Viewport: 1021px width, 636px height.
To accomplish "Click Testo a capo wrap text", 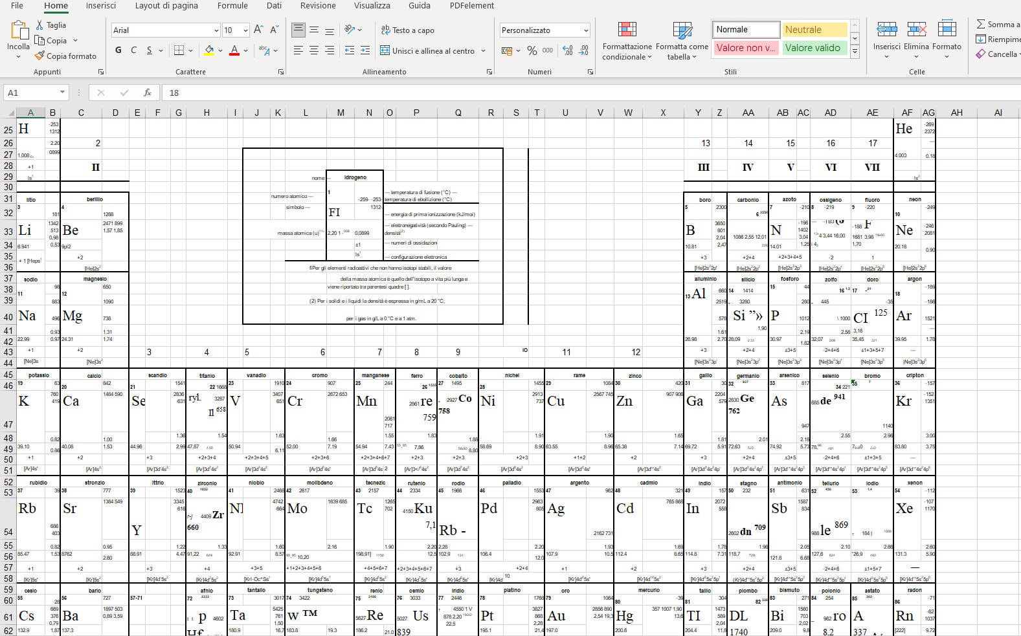I will tap(408, 30).
